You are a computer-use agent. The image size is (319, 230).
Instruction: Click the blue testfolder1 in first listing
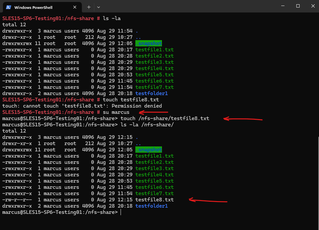[151, 93]
